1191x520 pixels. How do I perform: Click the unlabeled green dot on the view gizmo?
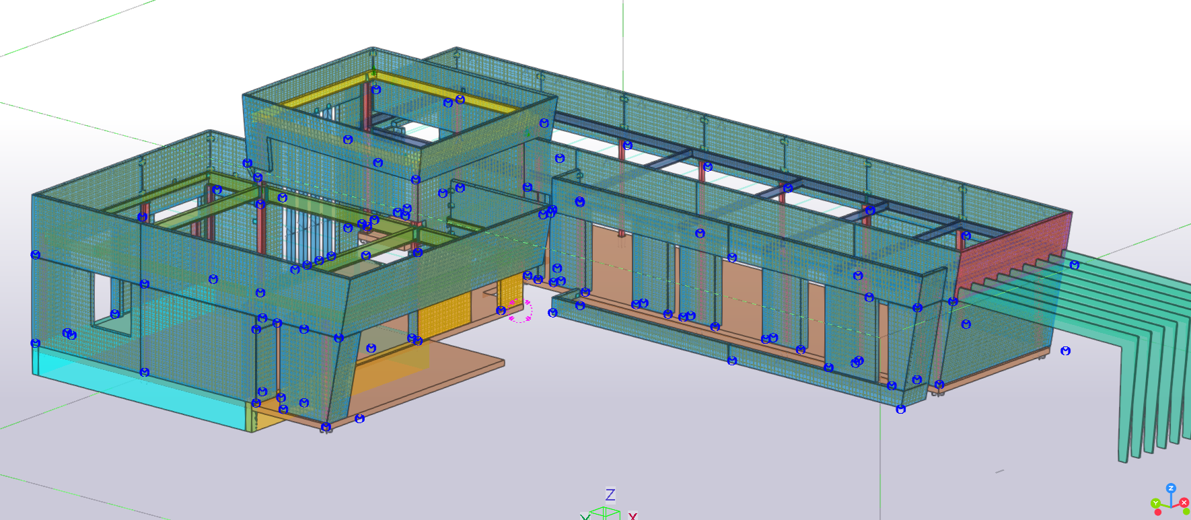pos(1186,511)
